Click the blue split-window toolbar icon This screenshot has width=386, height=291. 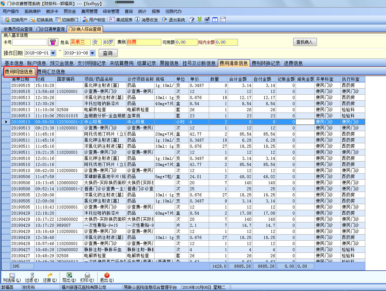coord(215,20)
